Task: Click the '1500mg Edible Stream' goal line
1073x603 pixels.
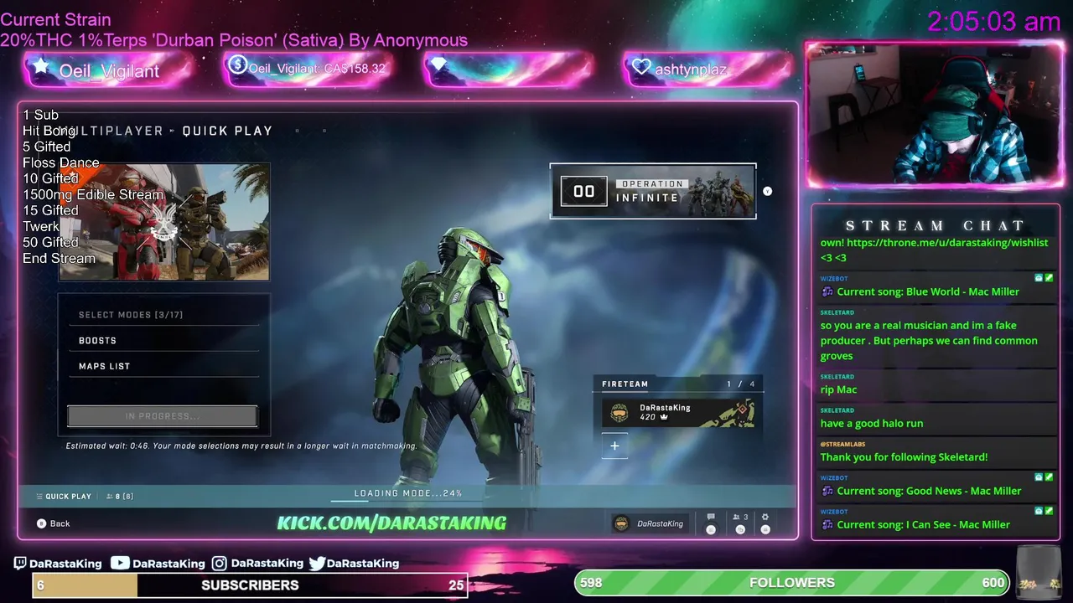Action: point(93,194)
